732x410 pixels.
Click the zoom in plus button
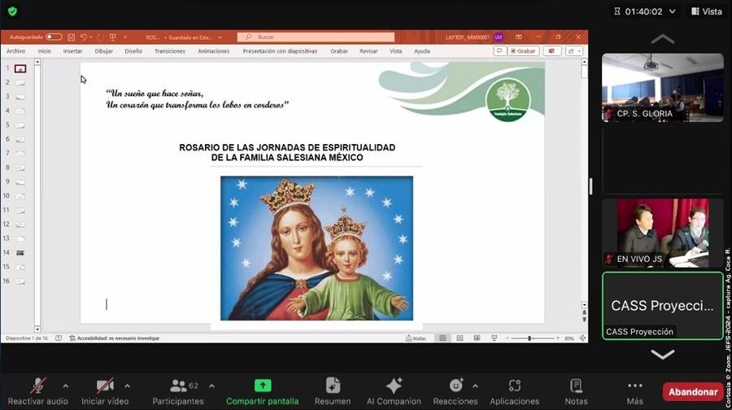(x=558, y=338)
